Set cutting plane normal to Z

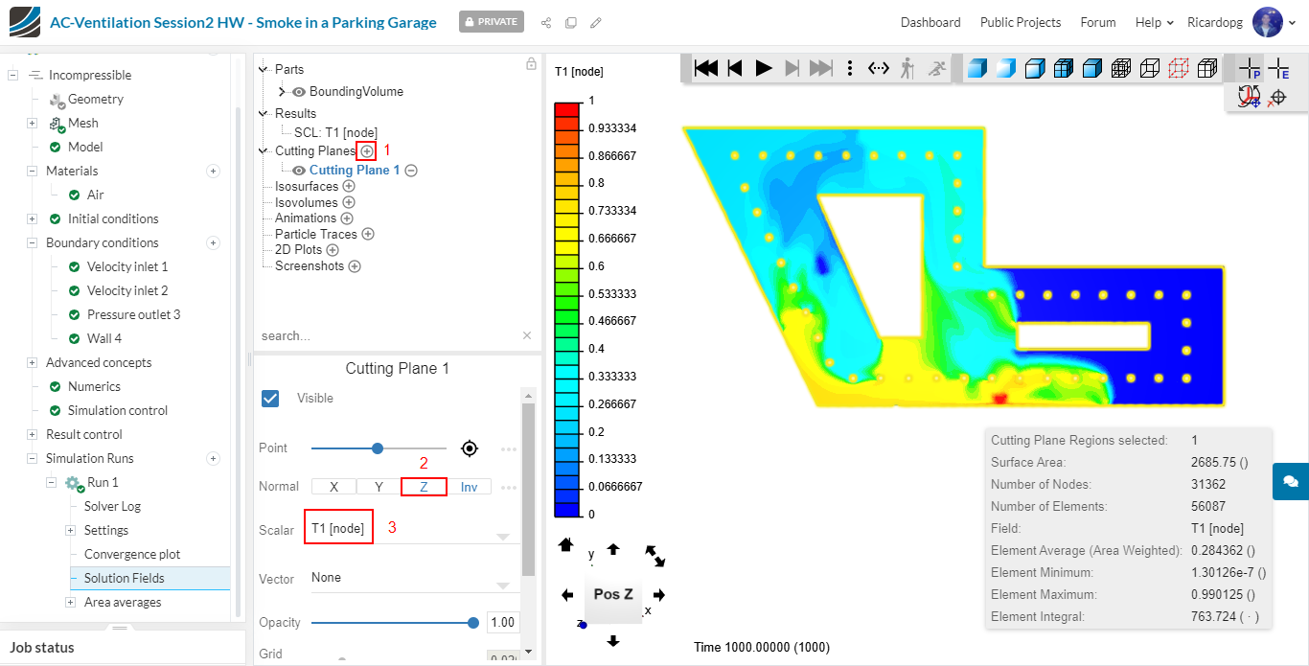tap(424, 487)
